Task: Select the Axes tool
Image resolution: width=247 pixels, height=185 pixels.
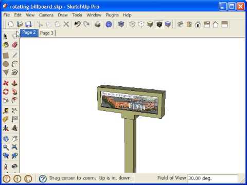Action: (x=6, y=128)
